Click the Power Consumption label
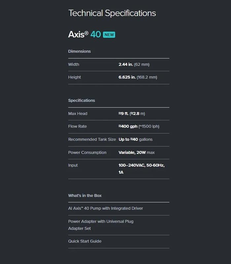The image size is (231, 264). 87,152
